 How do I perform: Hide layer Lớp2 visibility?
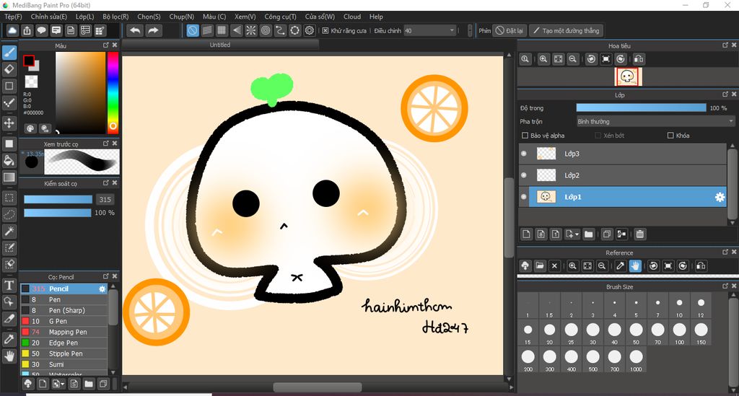tap(524, 175)
